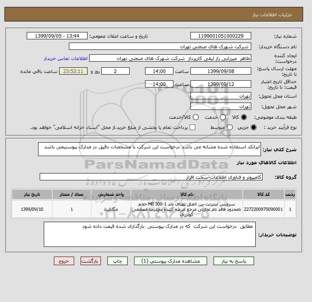Click the ردیف column header

point(290,194)
